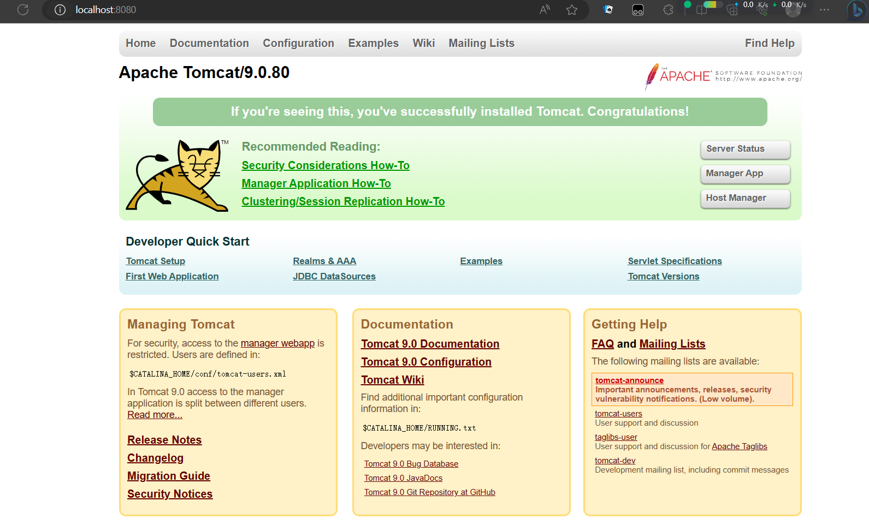Open Mailing Lists link under Getting Help
The height and width of the screenshot is (531, 869).
[672, 344]
